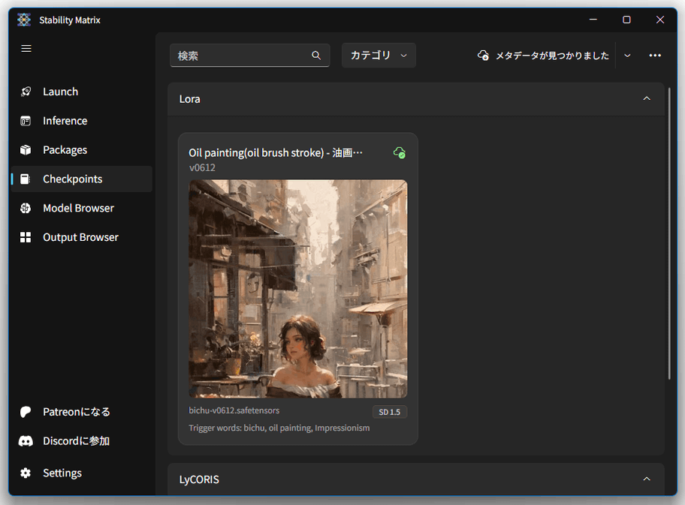Click the Settings gear icon

click(26, 473)
